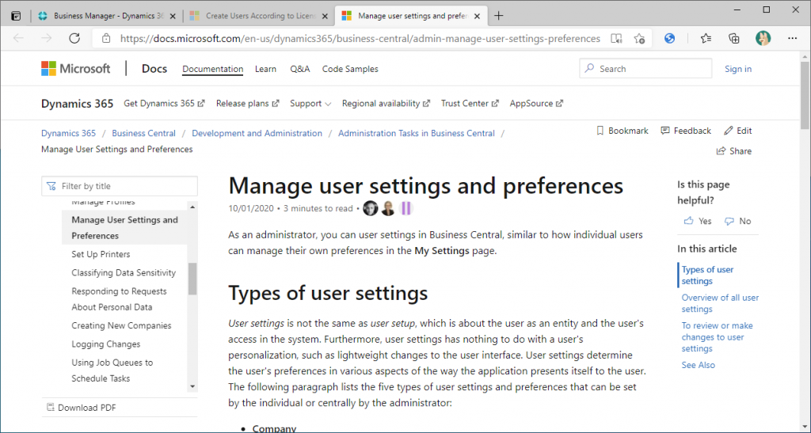Click the Edit pencil icon
The height and width of the screenshot is (433, 811).
(x=729, y=131)
